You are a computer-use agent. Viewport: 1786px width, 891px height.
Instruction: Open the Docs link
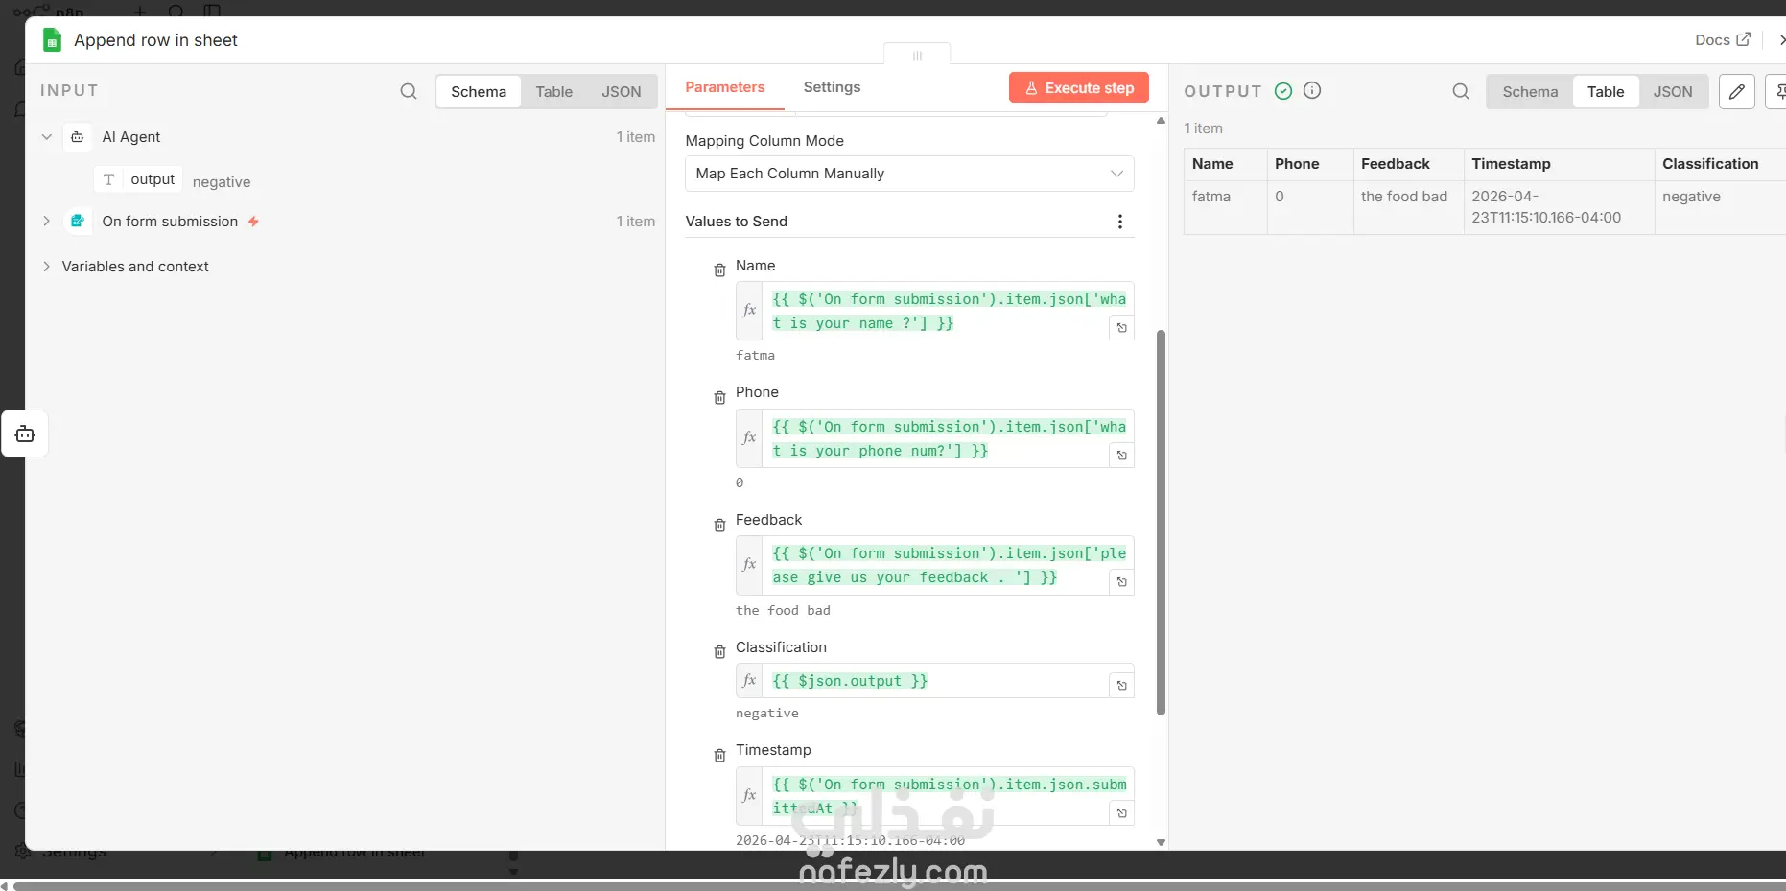(1723, 40)
